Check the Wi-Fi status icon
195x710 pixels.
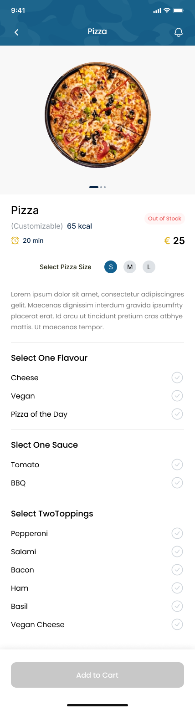[167, 10]
